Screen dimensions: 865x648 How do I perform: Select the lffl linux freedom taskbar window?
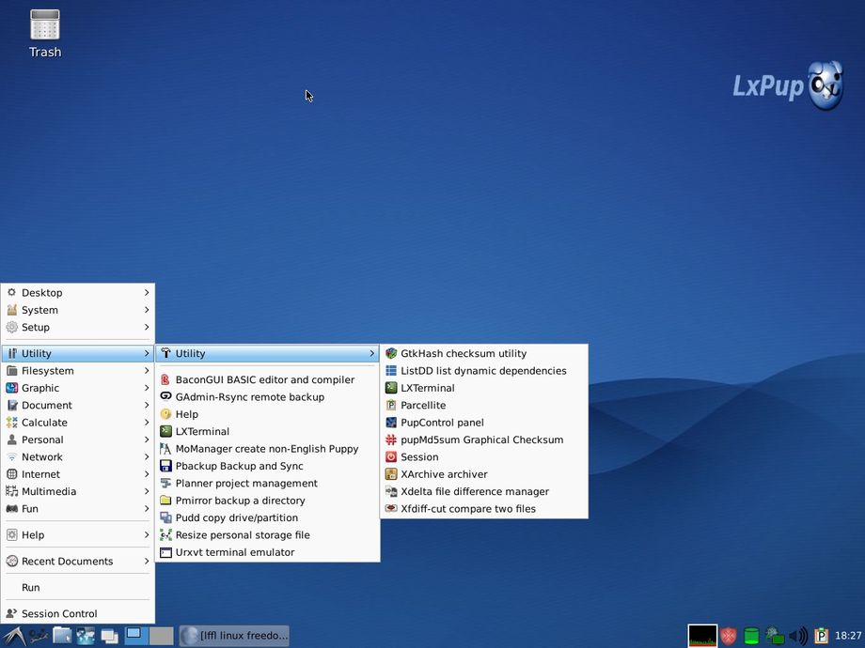234,636
